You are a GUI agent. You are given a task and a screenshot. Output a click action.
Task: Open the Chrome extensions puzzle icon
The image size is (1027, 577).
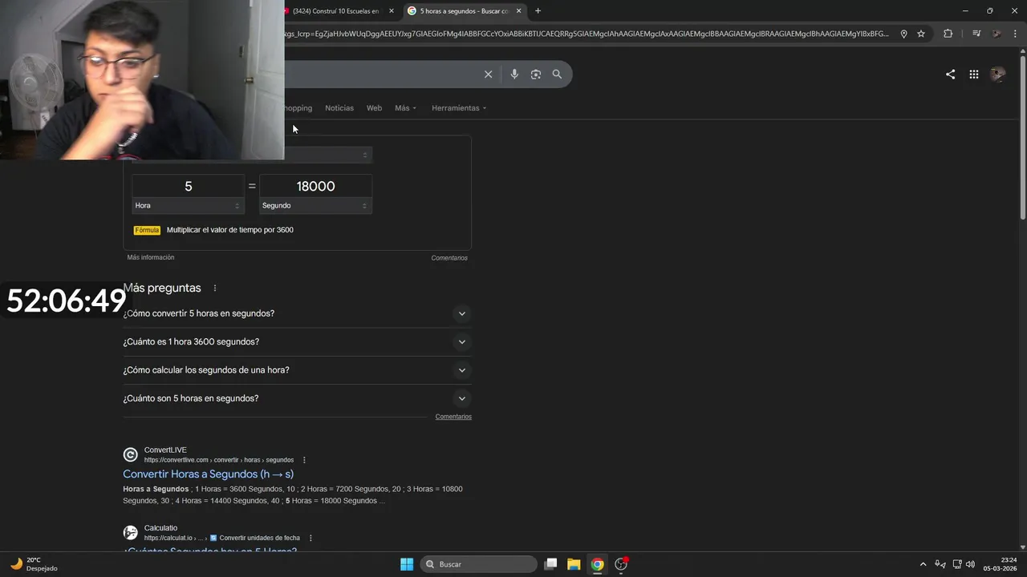coord(948,34)
